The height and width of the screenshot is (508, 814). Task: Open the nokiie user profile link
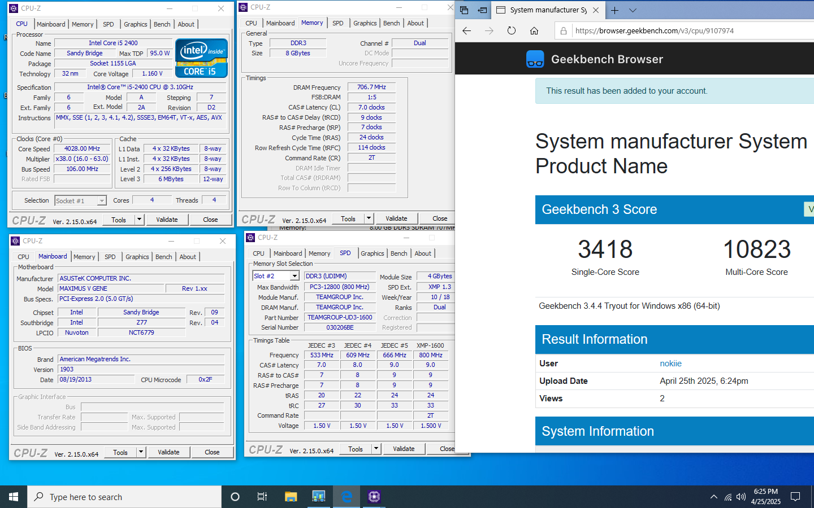(x=670, y=364)
